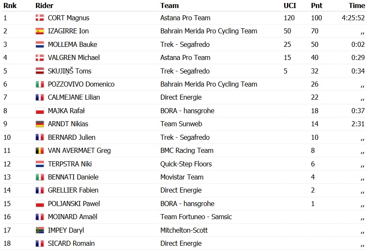Open the Mitchelton-Scott team page
This screenshot has height=250, width=369.
coord(184,230)
